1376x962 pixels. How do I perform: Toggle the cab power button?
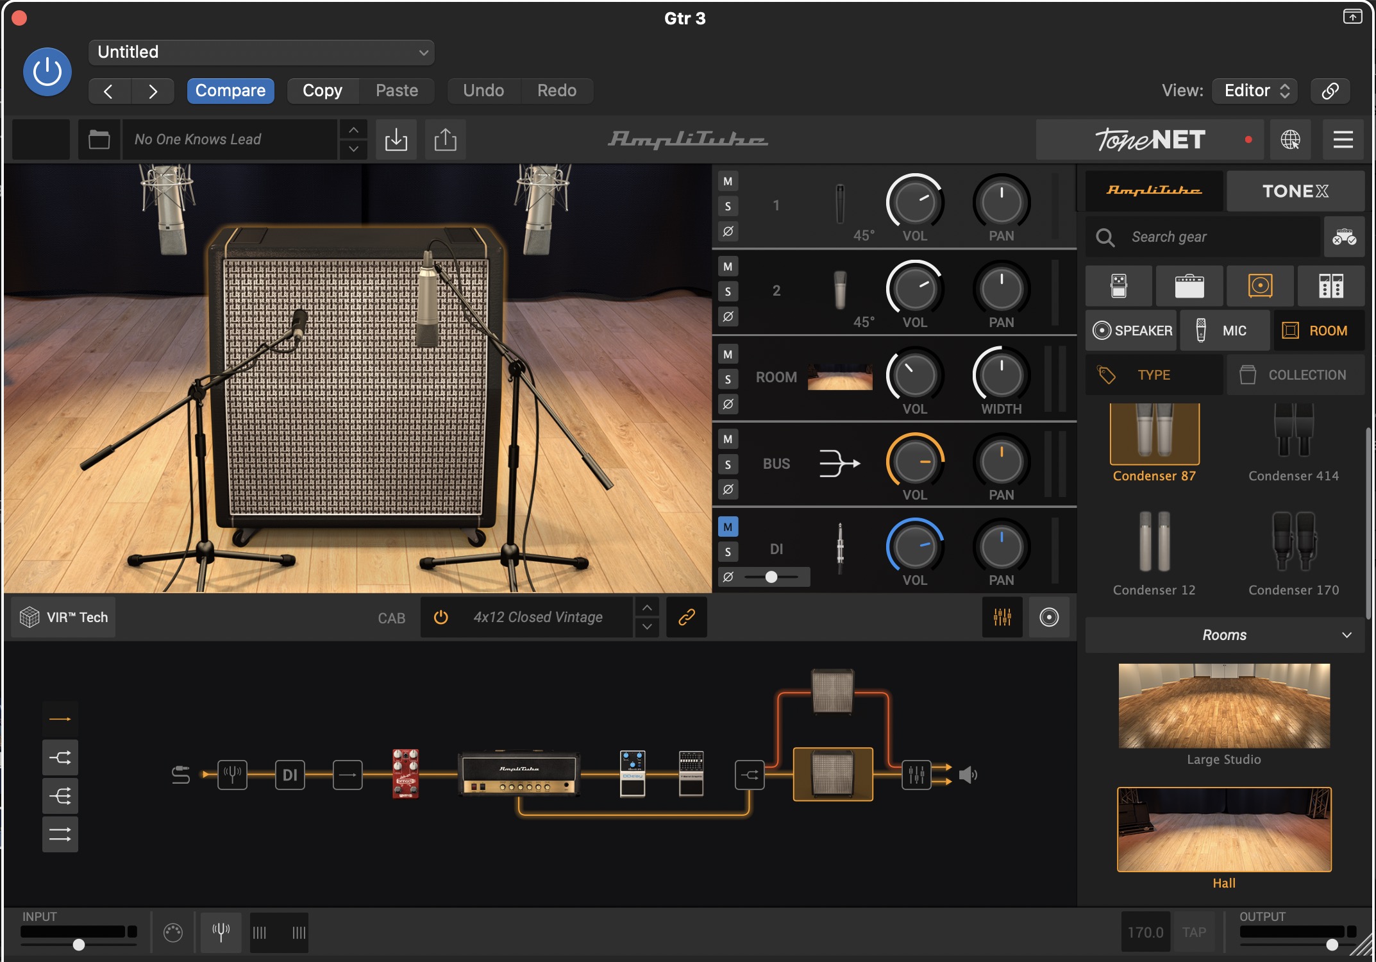point(440,617)
